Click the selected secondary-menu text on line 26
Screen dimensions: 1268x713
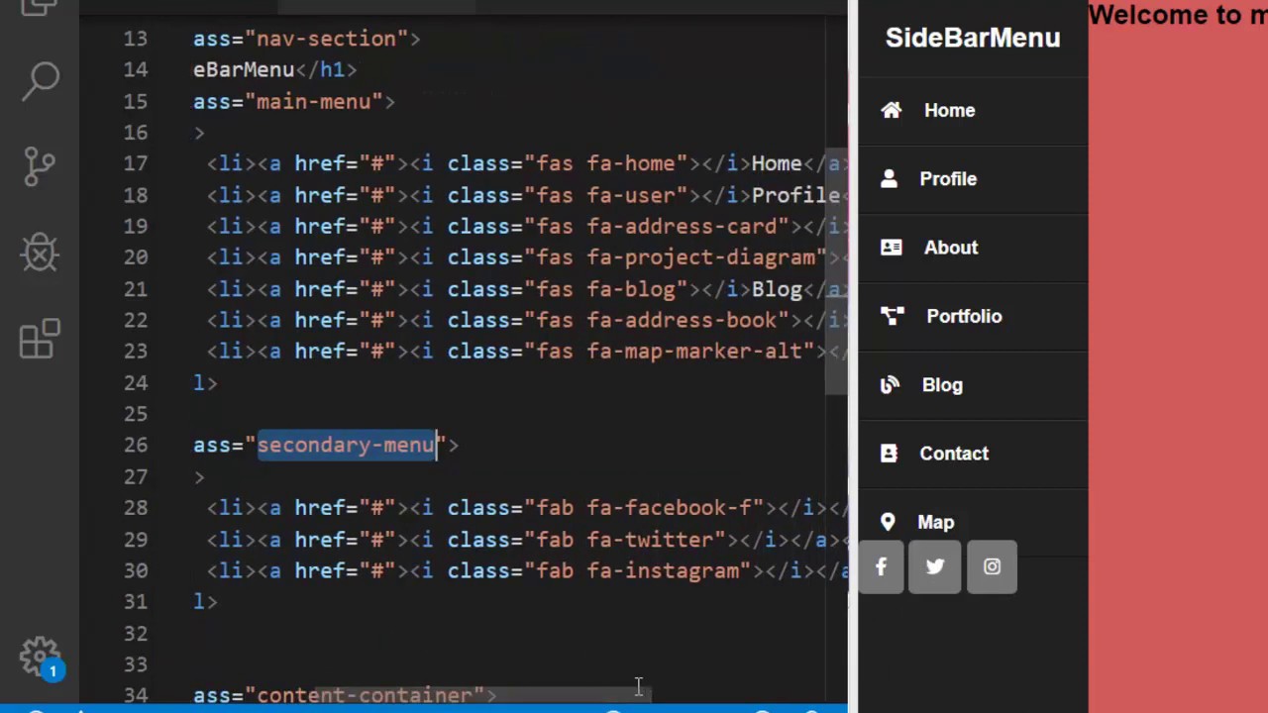pos(346,446)
